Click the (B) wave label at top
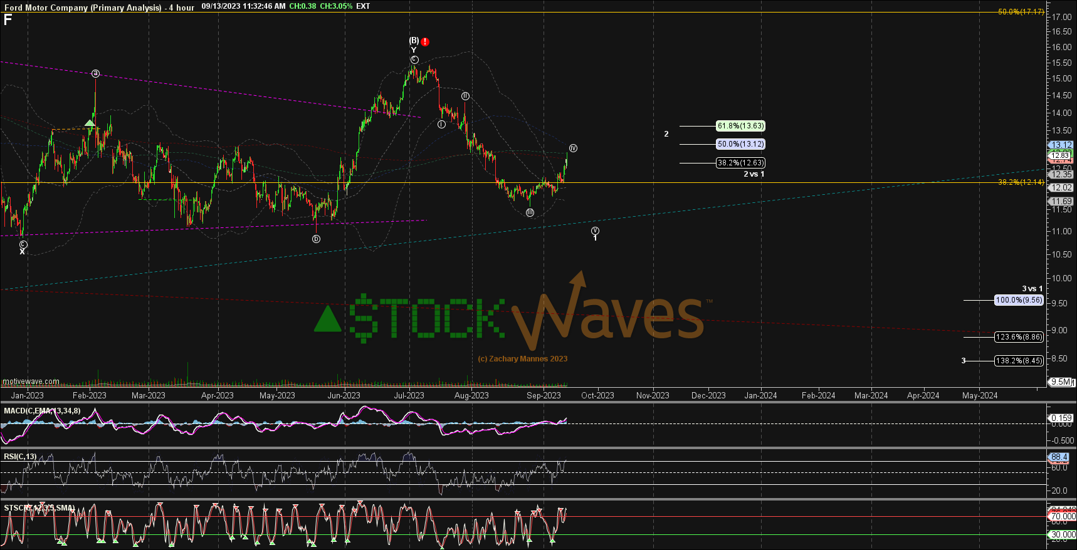 [414, 41]
